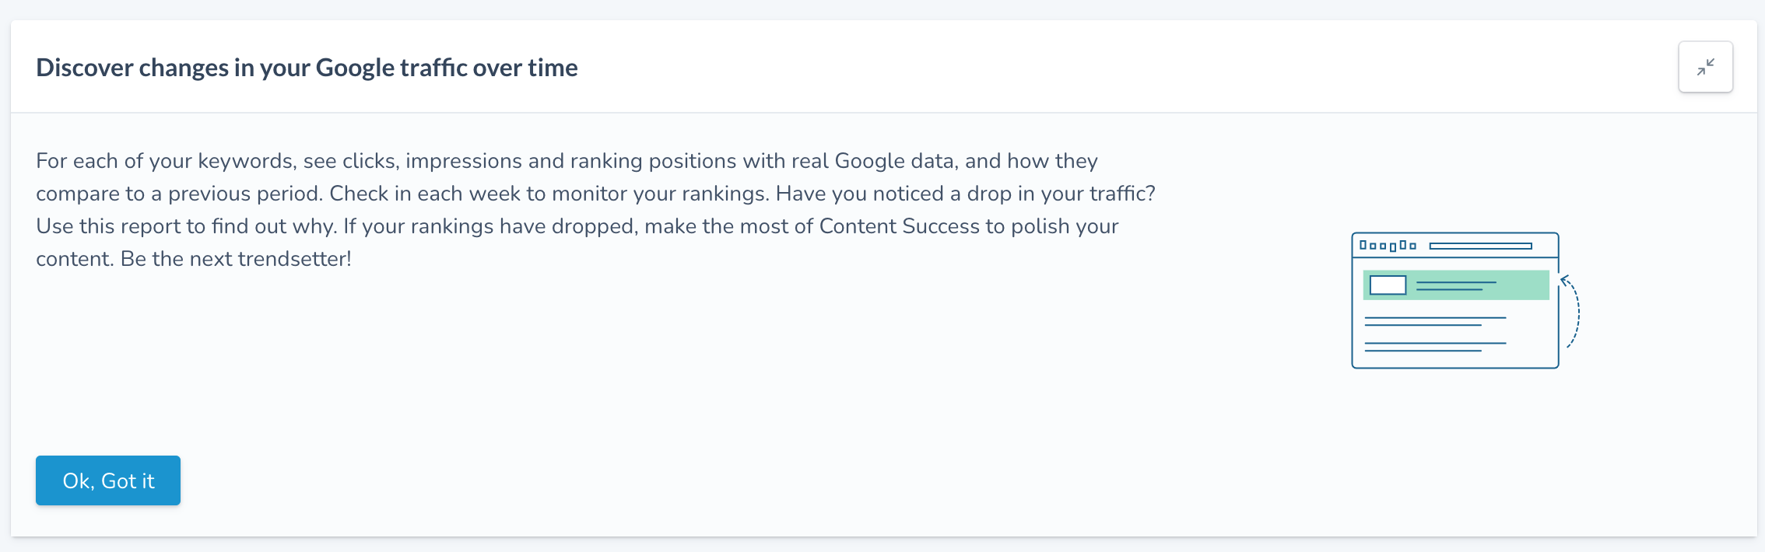This screenshot has width=1765, height=552.
Task: Click 'over time' at the end of the heading
Action: (525, 68)
